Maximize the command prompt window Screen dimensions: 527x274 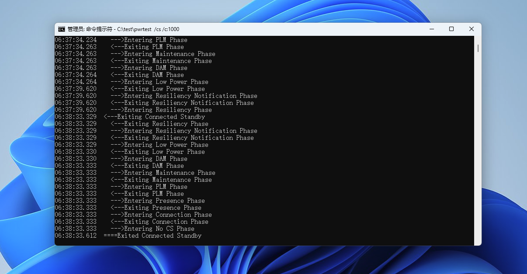tap(451, 29)
